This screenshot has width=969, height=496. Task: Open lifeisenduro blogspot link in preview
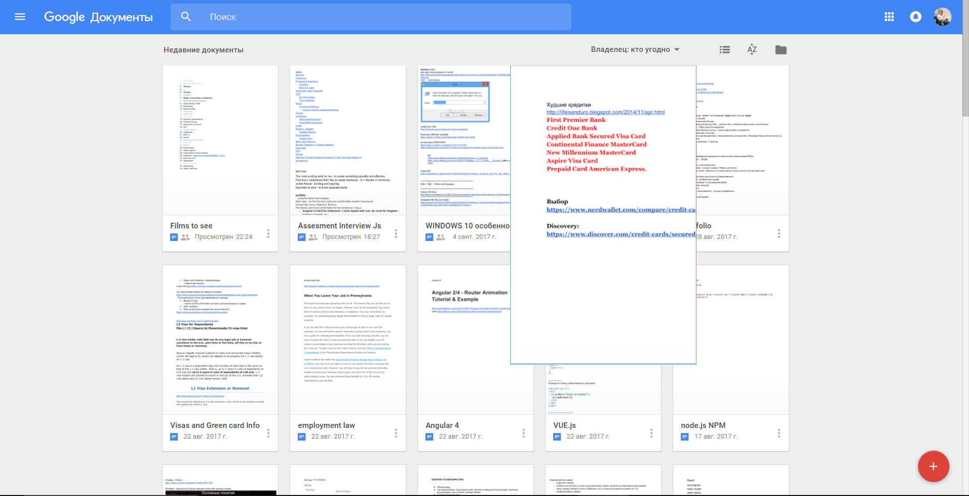606,112
